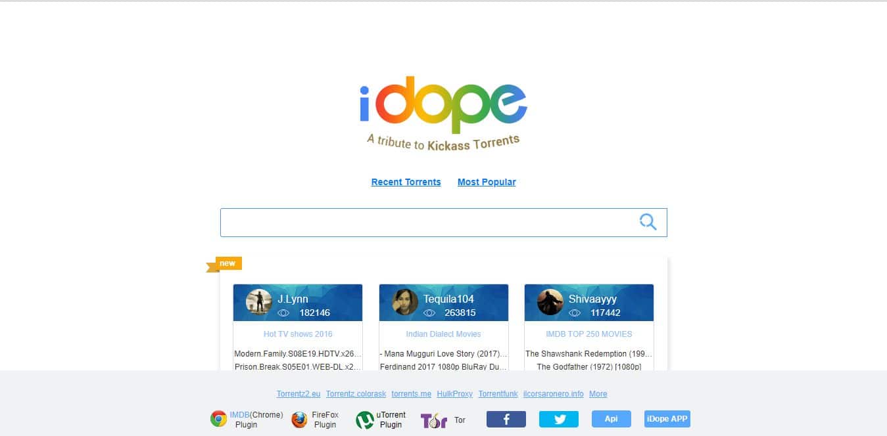887x436 pixels.
Task: Click the magnifying glass search icon
Action: [648, 222]
